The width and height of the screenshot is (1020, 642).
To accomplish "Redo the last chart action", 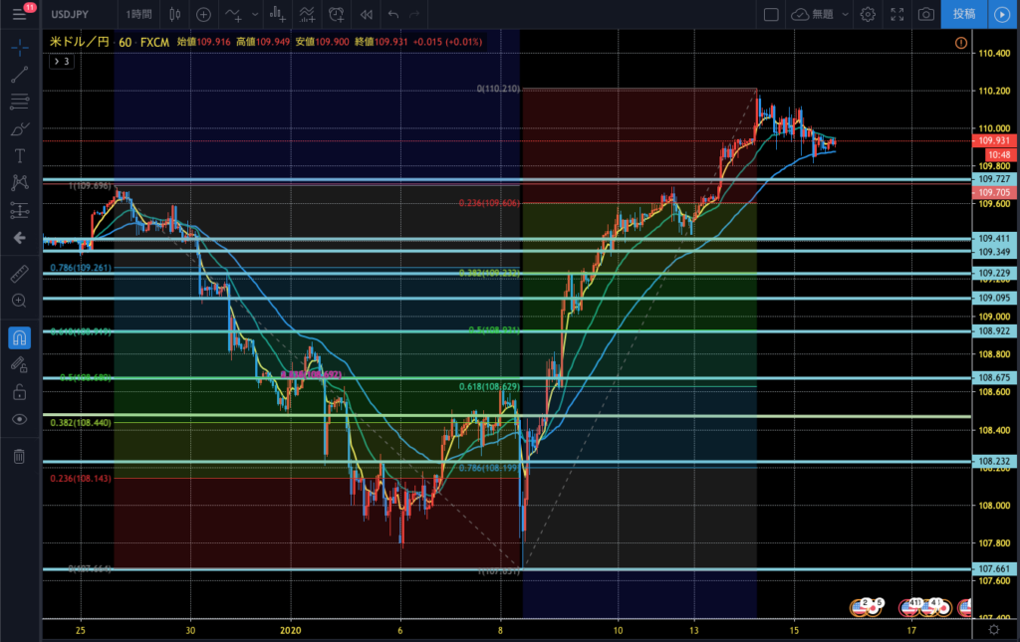I will 414,14.
